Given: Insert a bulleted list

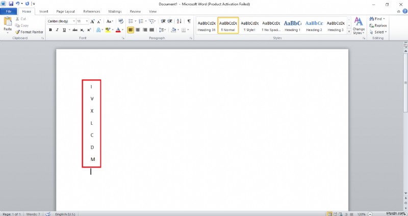Looking at the screenshot, I should tap(131, 21).
